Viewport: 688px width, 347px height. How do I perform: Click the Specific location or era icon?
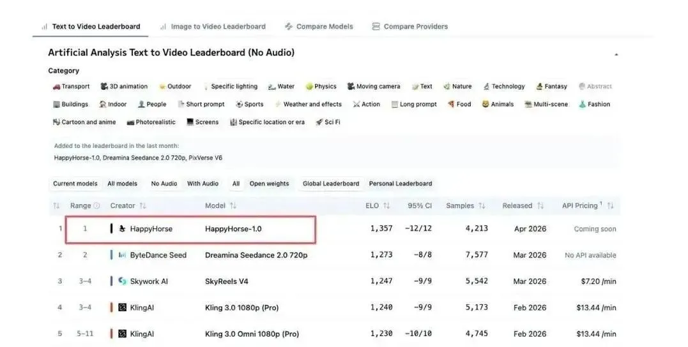pyautogui.click(x=233, y=122)
